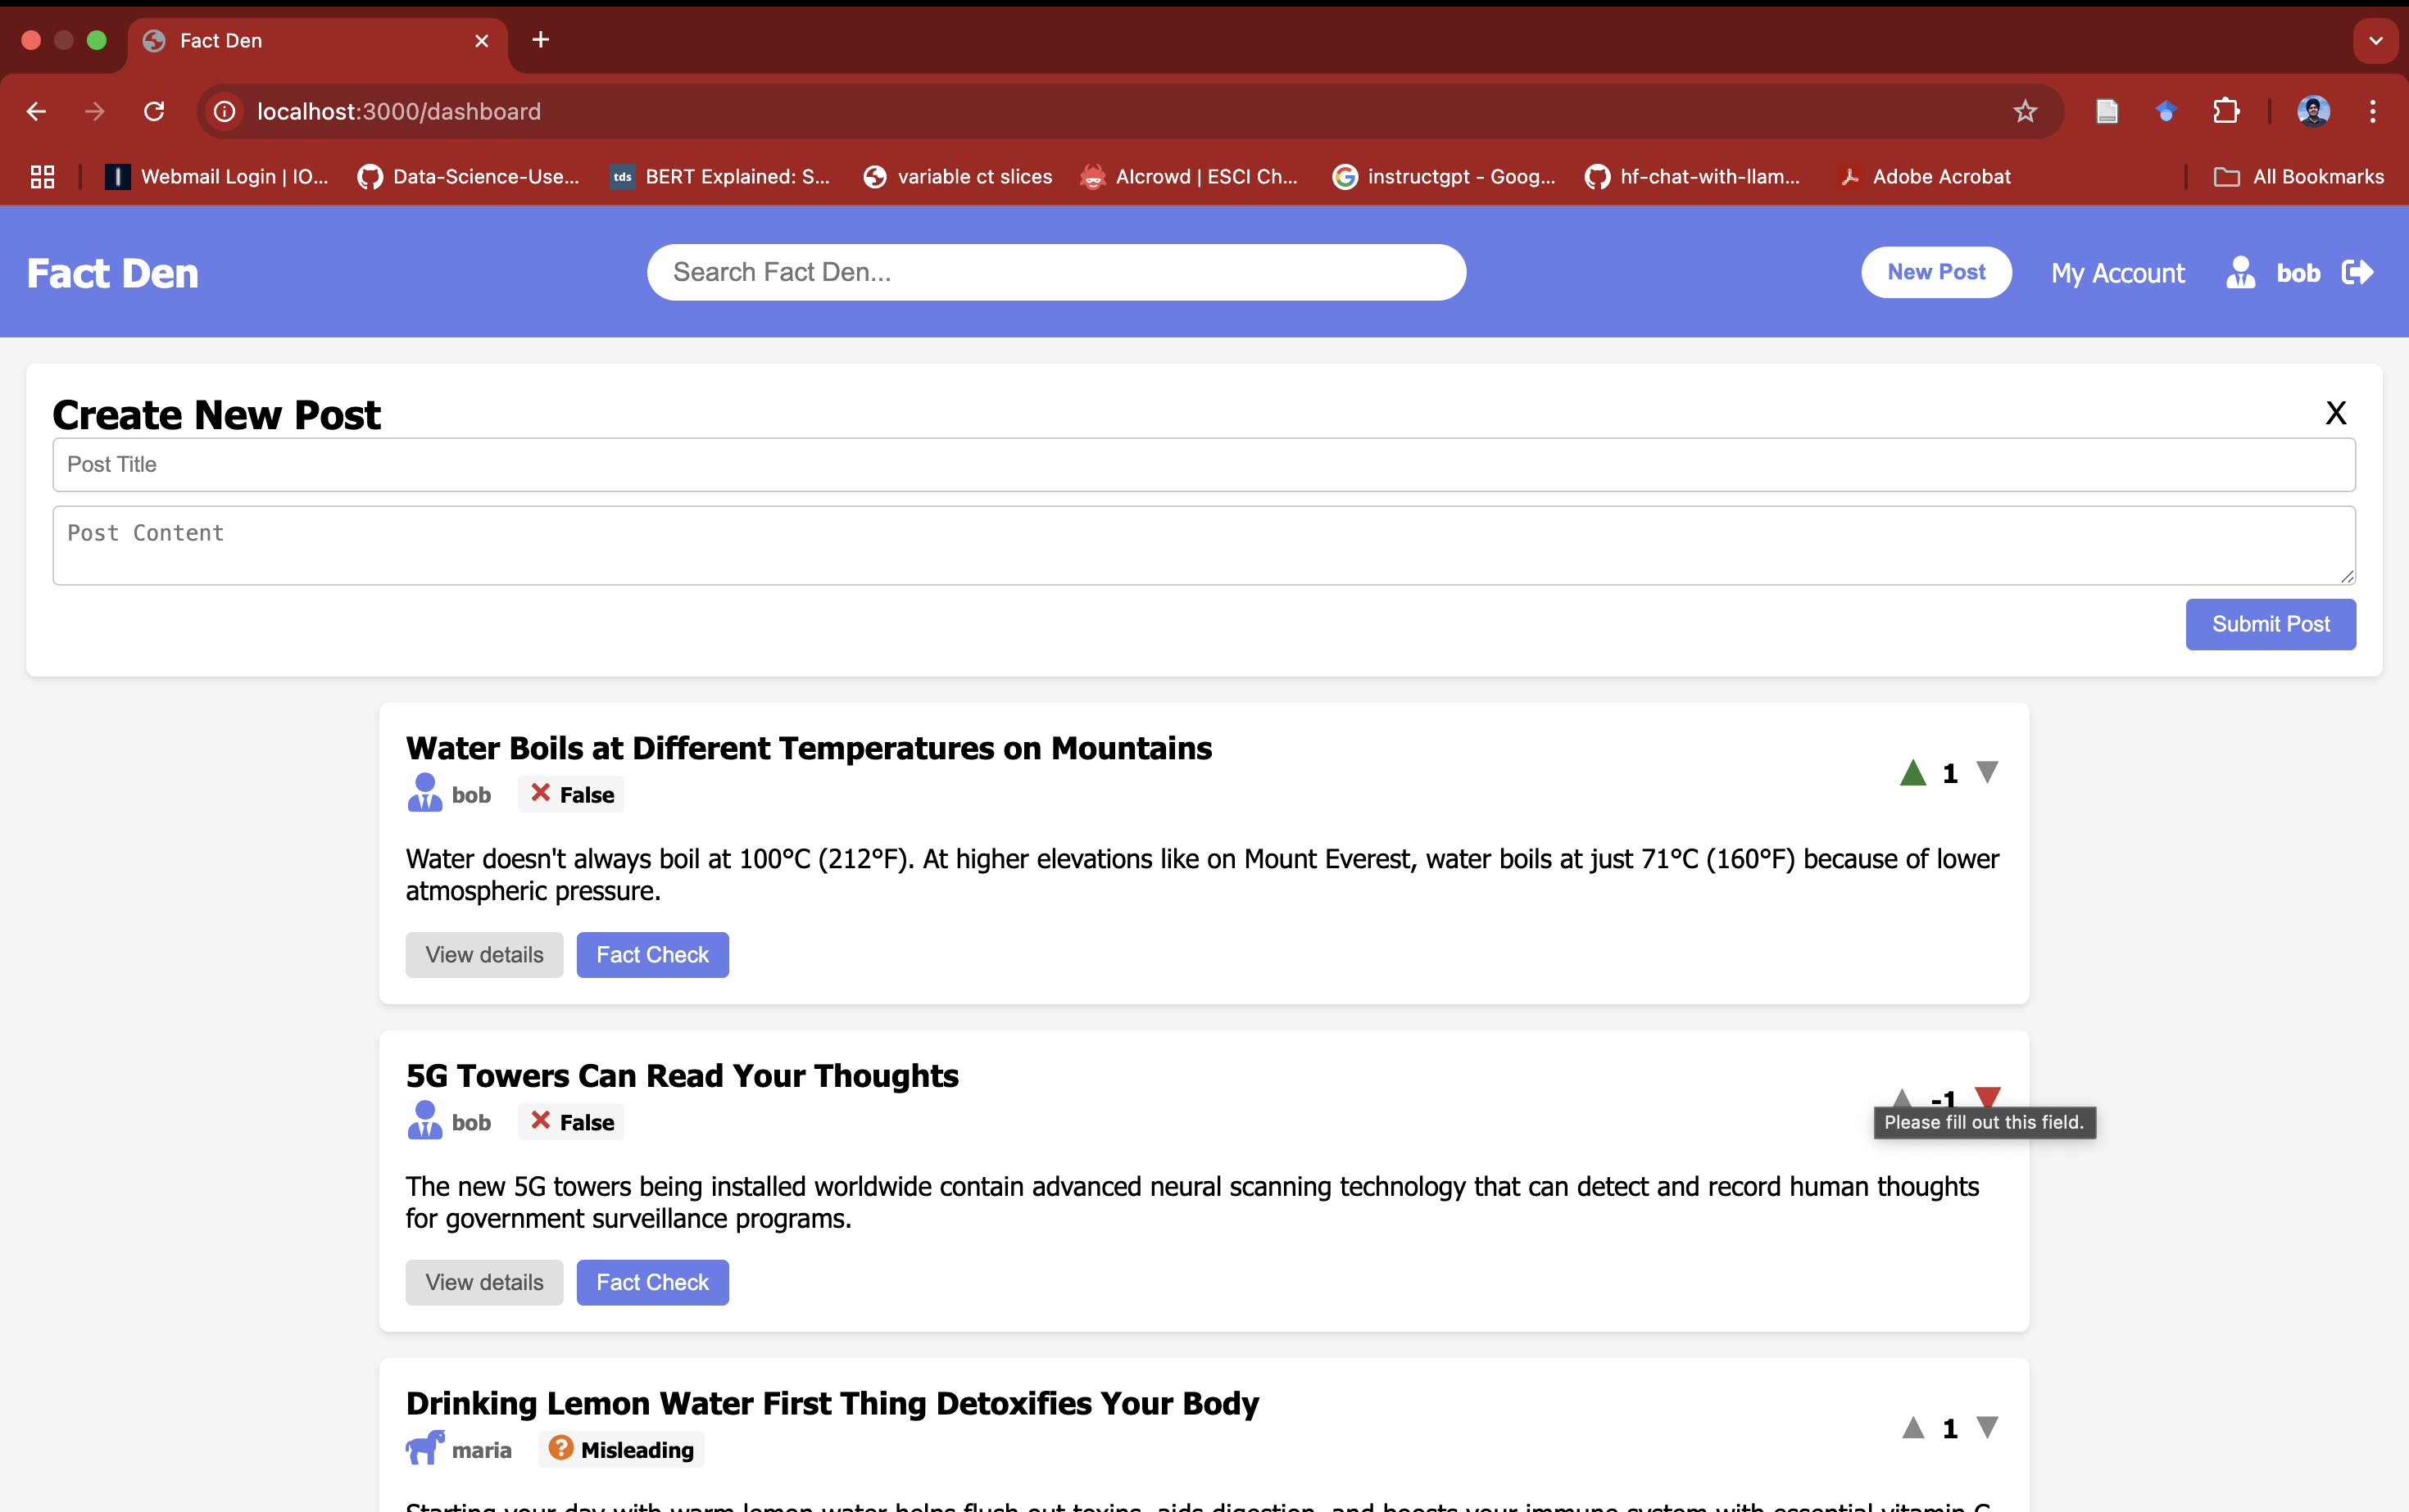Reload the dashboard page
This screenshot has width=2409, height=1512.
pyautogui.click(x=154, y=111)
